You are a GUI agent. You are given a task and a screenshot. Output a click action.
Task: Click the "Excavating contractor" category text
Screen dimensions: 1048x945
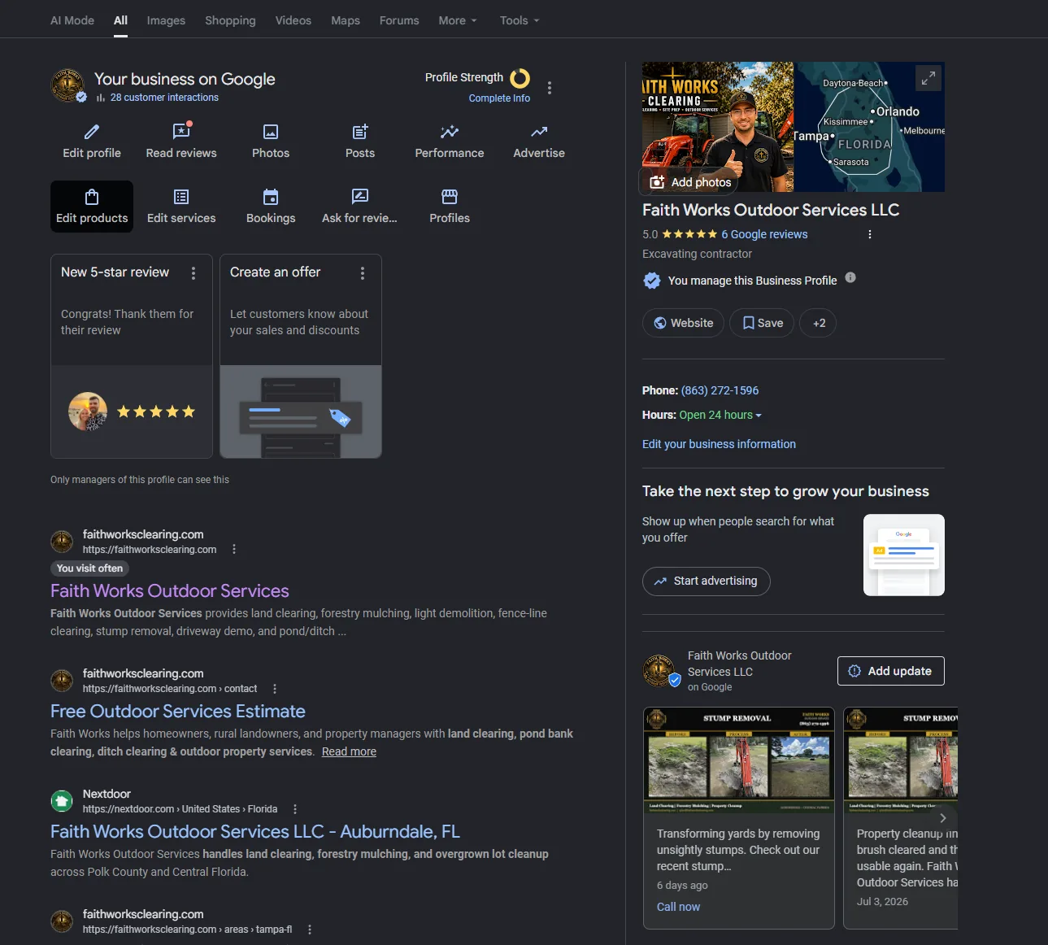(697, 254)
